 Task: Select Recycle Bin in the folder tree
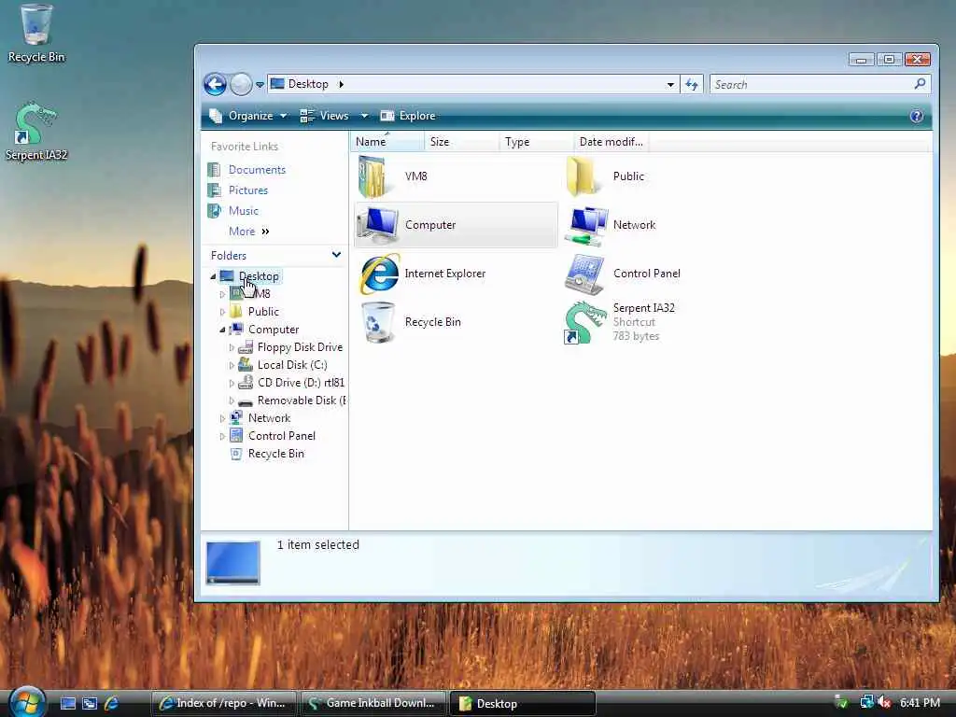tap(275, 453)
